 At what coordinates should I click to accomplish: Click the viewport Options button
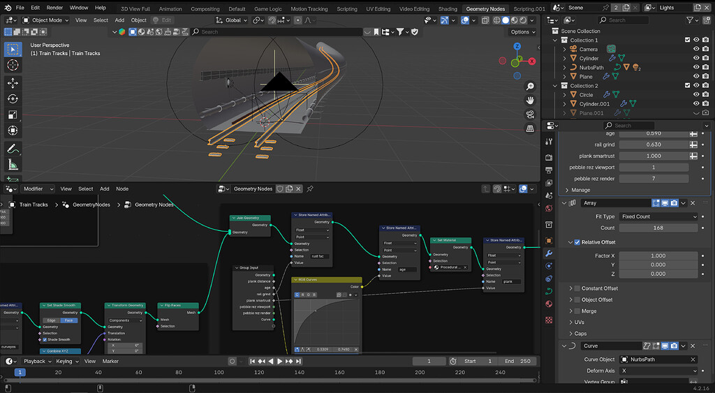pos(522,32)
